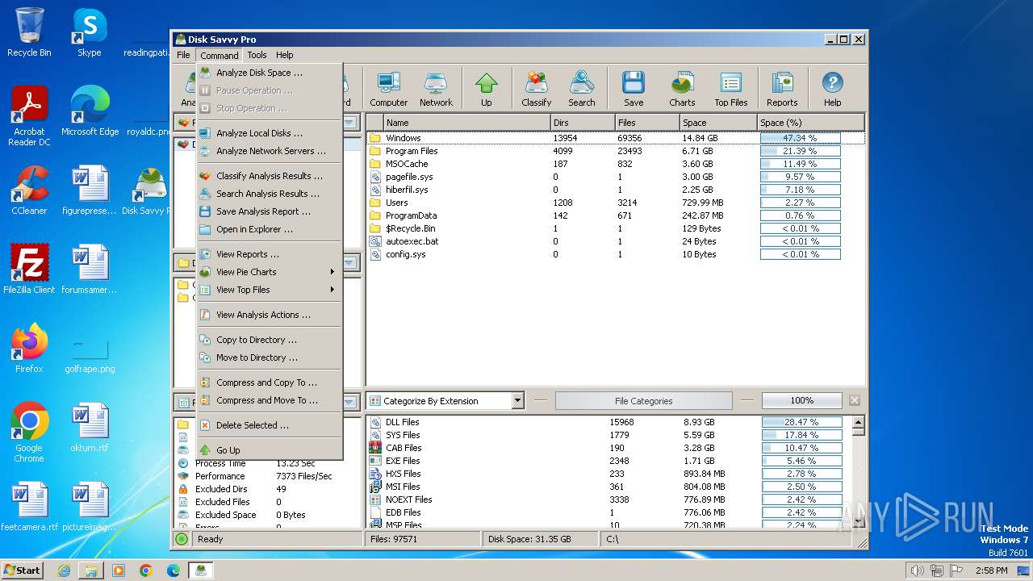The height and width of the screenshot is (581, 1033).
Task: Select Analyze Local Disks menu item
Action: tap(270, 133)
